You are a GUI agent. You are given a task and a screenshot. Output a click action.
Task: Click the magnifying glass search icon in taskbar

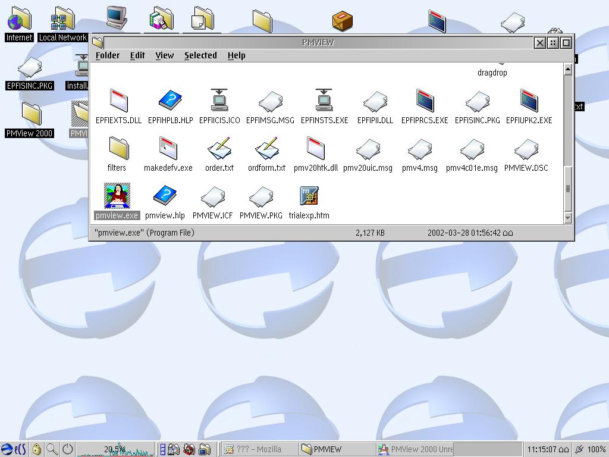[x=52, y=449]
